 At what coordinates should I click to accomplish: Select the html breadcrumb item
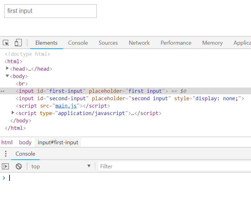pyautogui.click(x=7, y=142)
